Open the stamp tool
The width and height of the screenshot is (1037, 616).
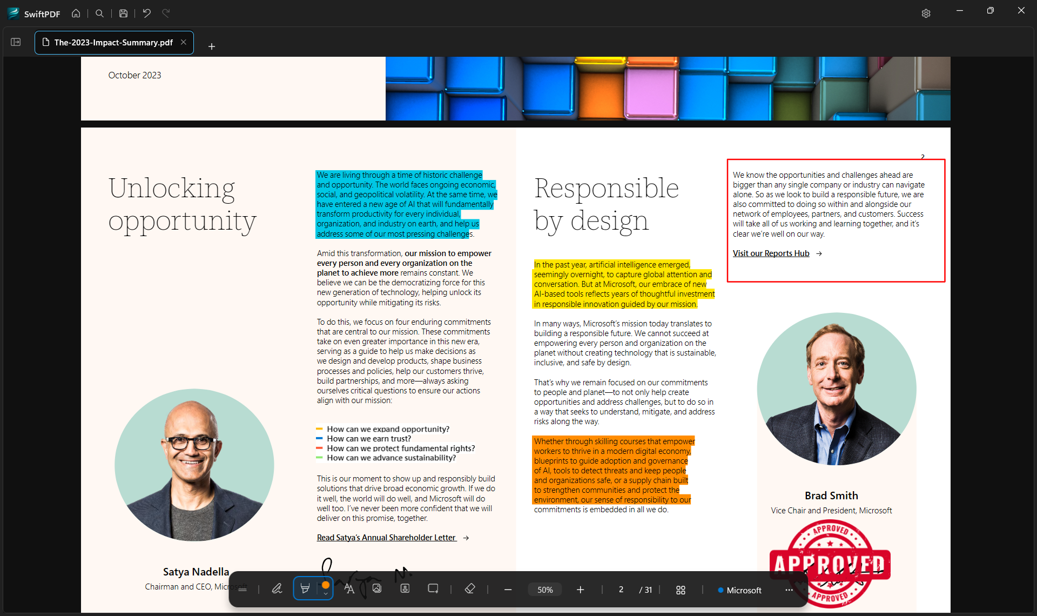[405, 589]
